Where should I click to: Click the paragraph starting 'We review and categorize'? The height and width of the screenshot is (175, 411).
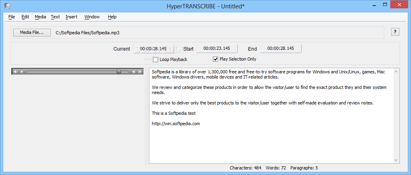pos(269,90)
